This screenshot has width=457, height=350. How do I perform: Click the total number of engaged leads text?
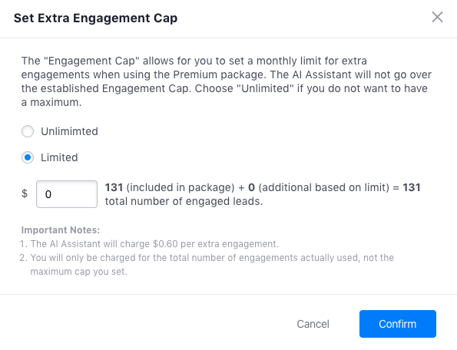(x=184, y=201)
